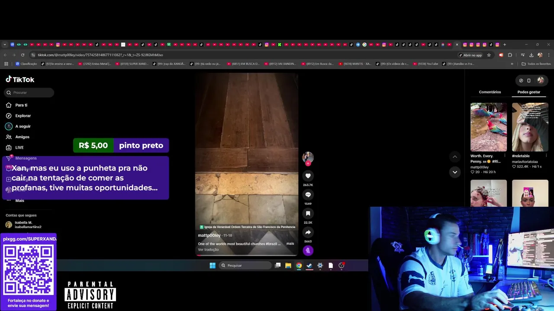
Task: Open the creator's avatar beside the video
Action: tap(308, 157)
